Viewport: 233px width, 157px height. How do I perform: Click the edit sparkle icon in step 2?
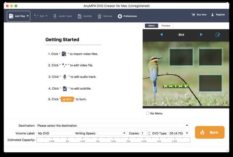pos(64,65)
